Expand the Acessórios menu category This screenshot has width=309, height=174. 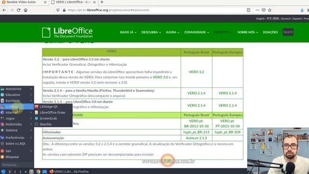point(17,89)
